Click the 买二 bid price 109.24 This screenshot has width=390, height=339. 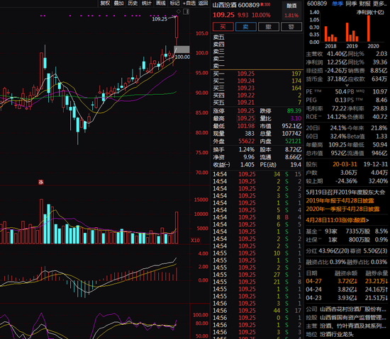click(246, 81)
